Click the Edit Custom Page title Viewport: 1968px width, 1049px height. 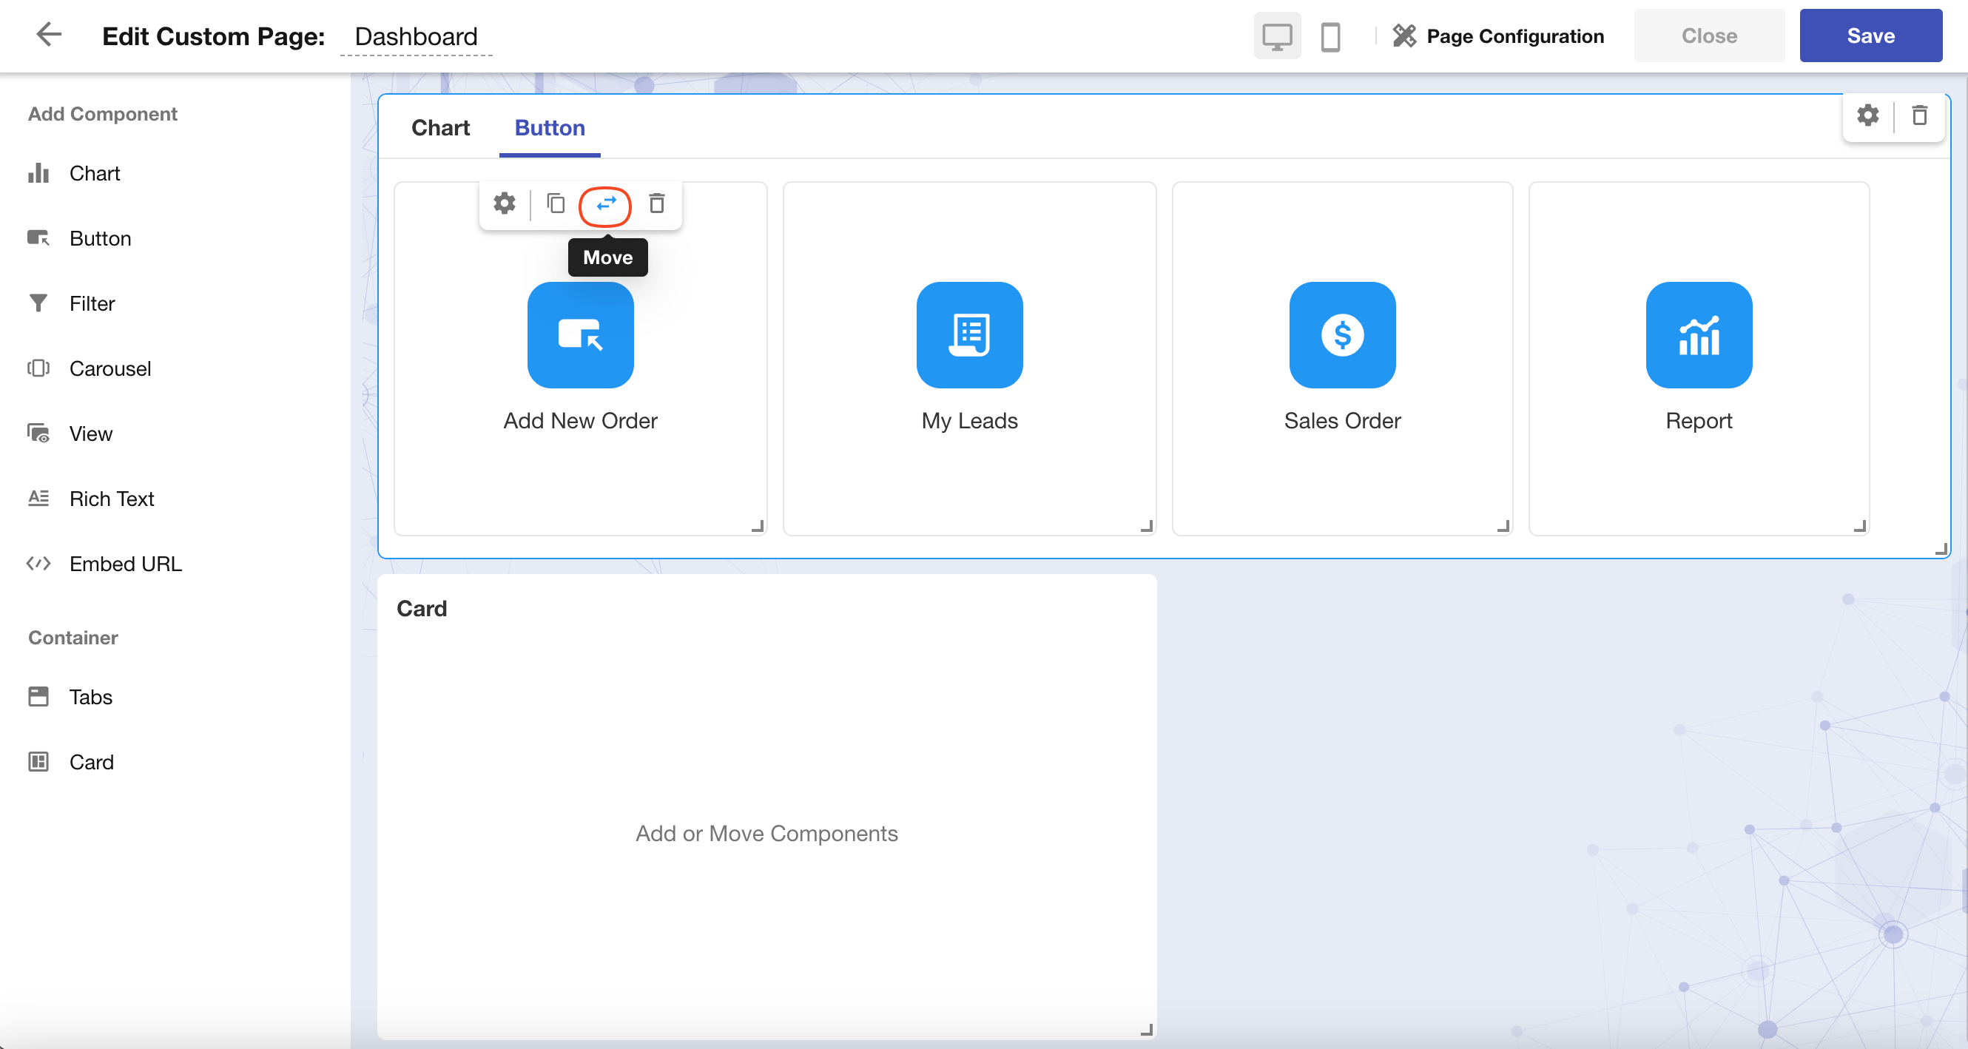coord(213,36)
